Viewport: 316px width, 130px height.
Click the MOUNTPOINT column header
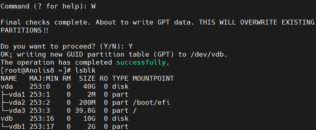(x=153, y=79)
